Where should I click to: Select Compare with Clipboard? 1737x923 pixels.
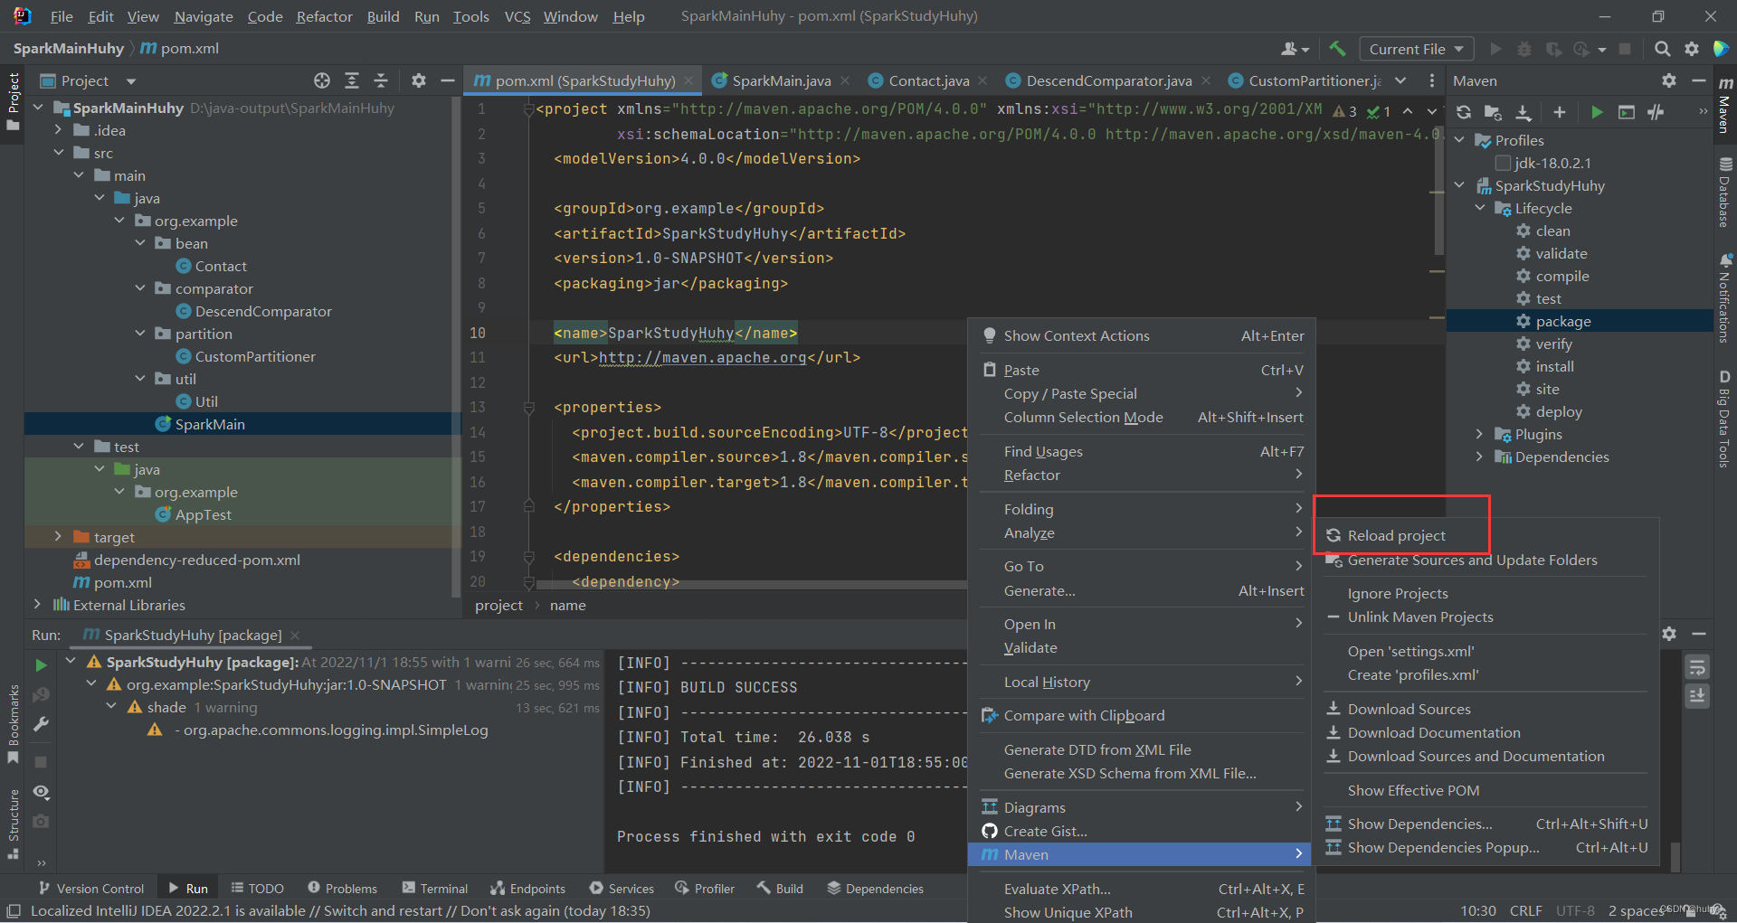(x=1084, y=715)
